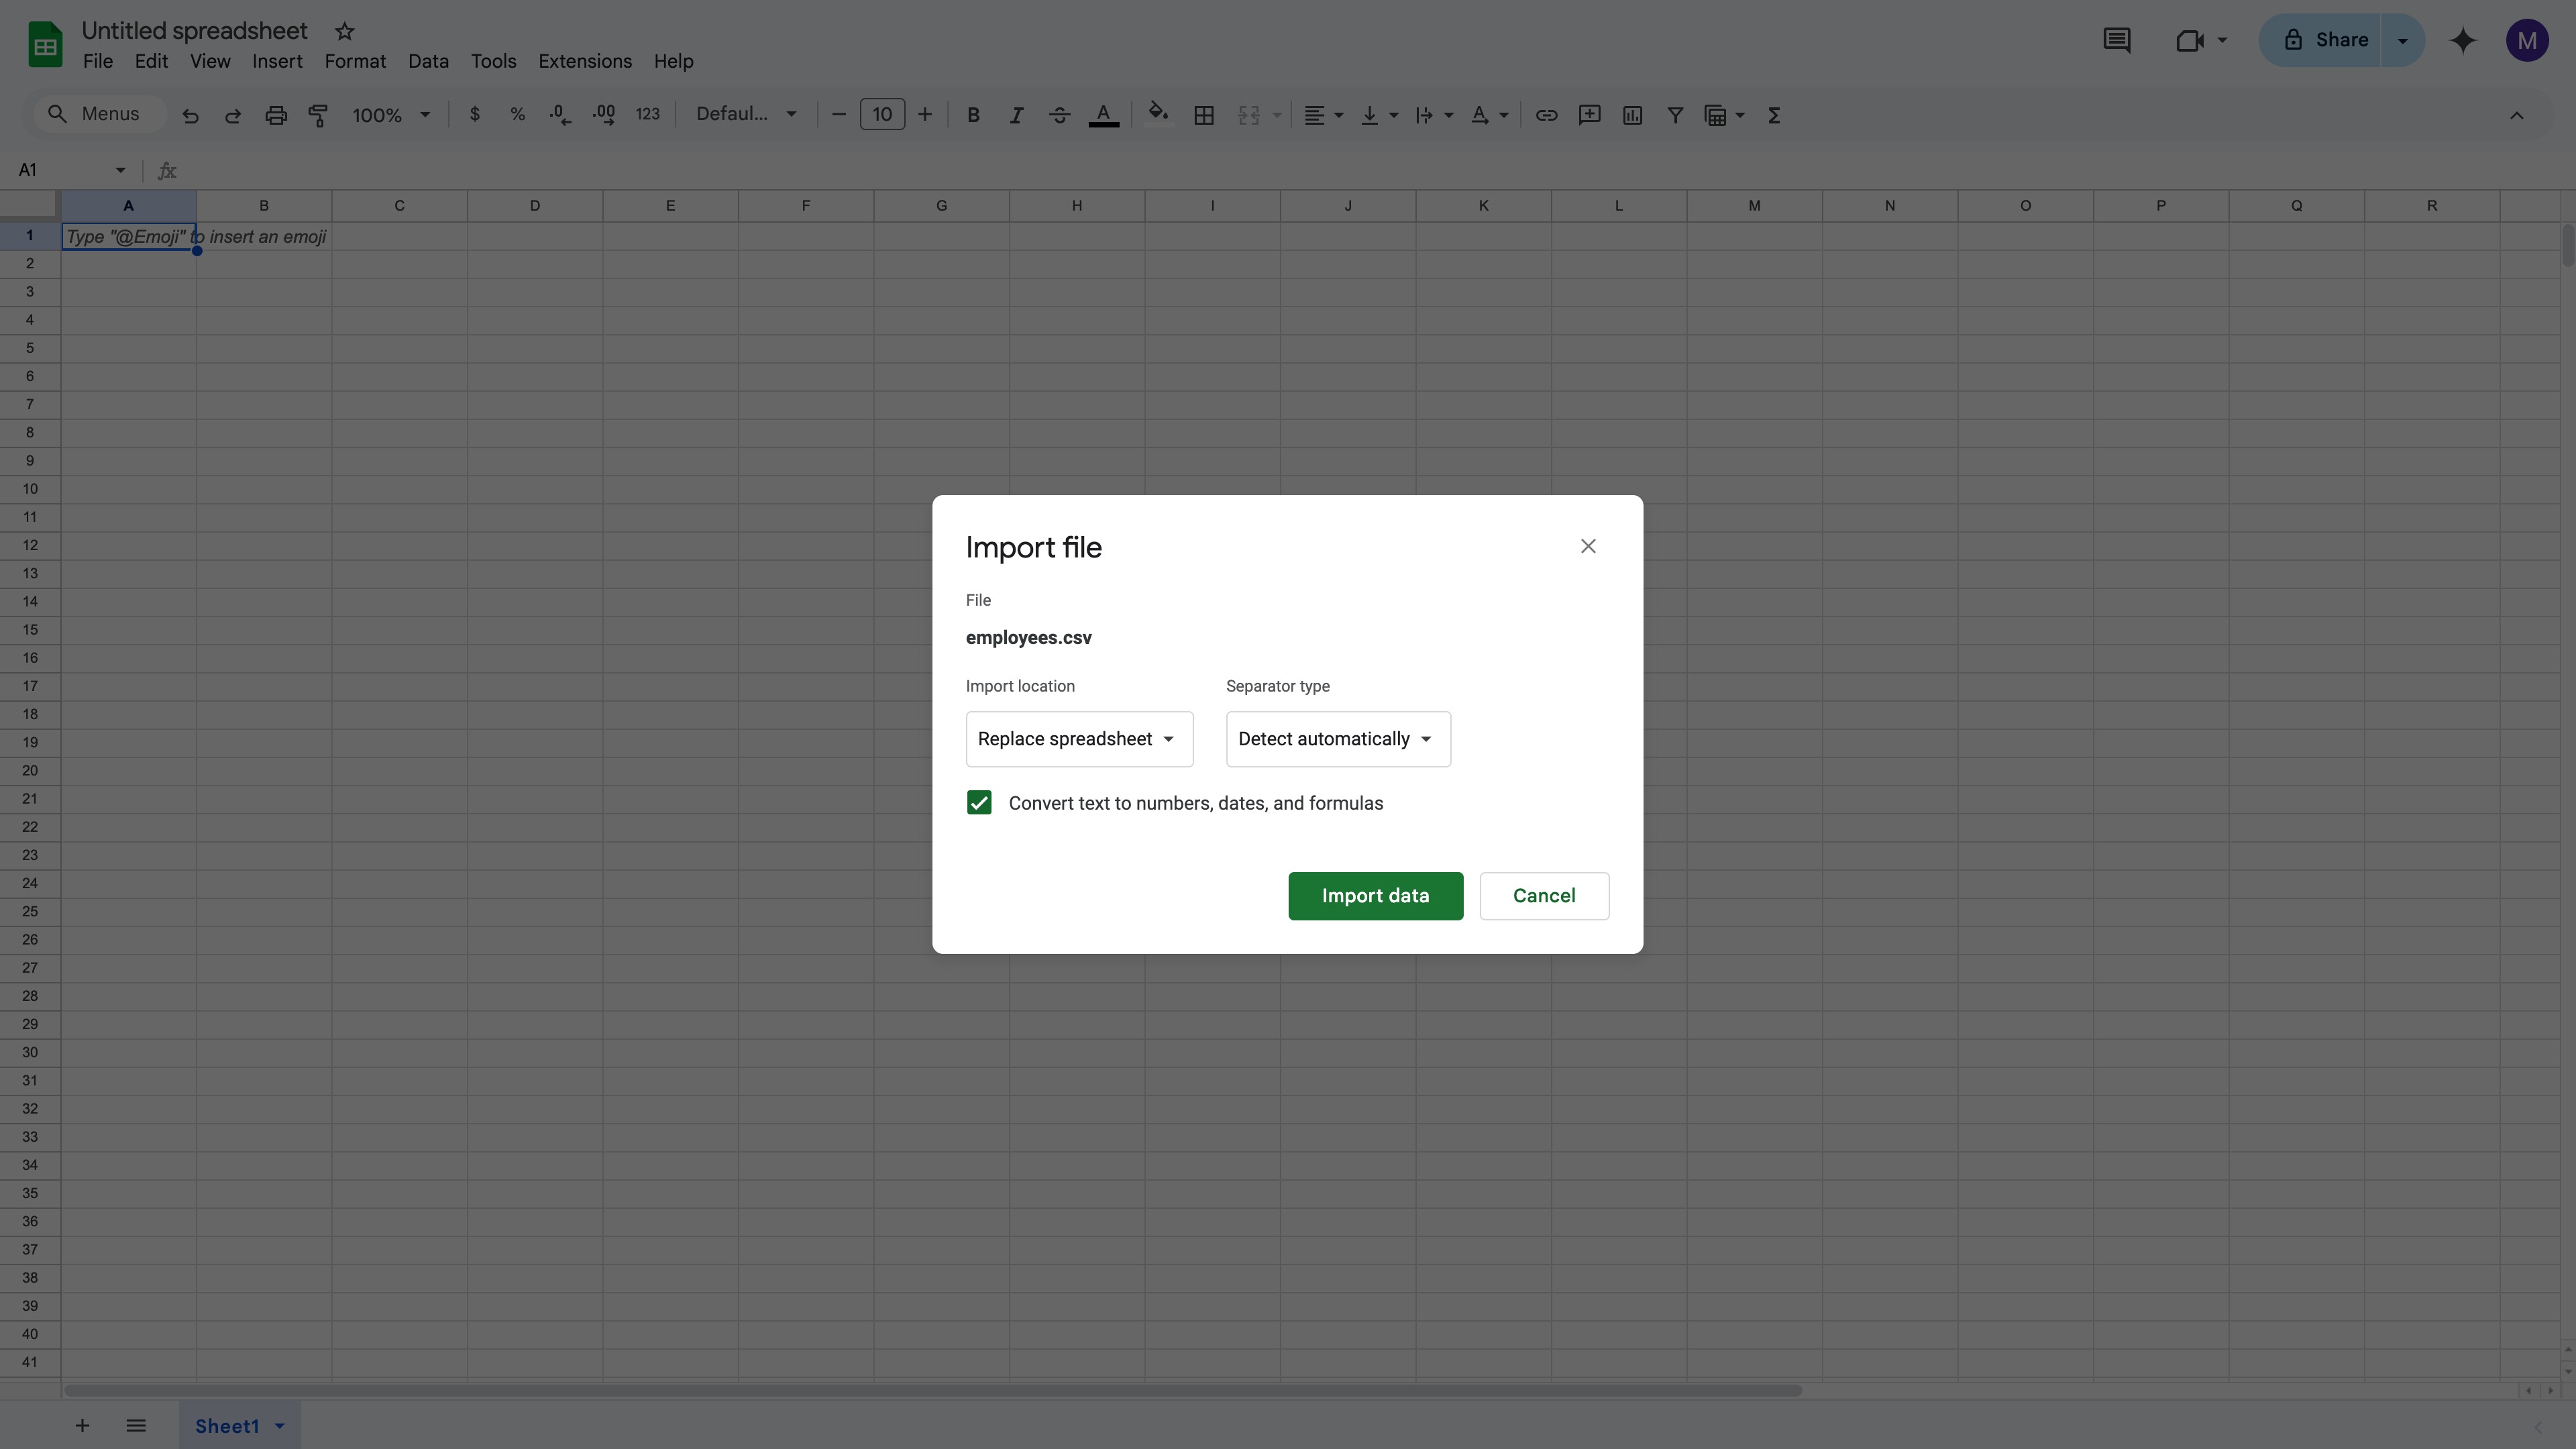Cancel the import dialog
2576x1449 pixels.
[1544, 896]
